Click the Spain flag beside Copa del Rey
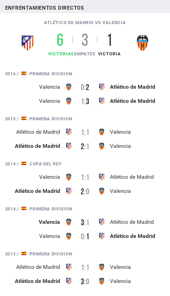 [x=24, y=163]
